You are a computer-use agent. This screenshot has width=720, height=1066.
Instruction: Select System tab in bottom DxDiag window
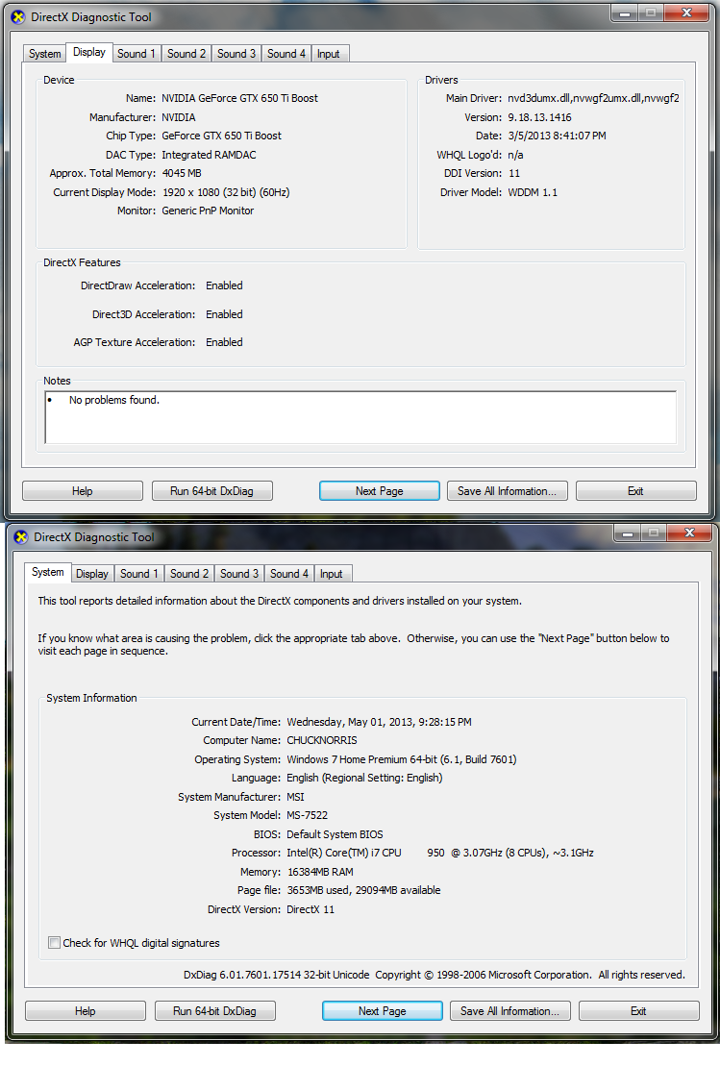[x=48, y=573]
